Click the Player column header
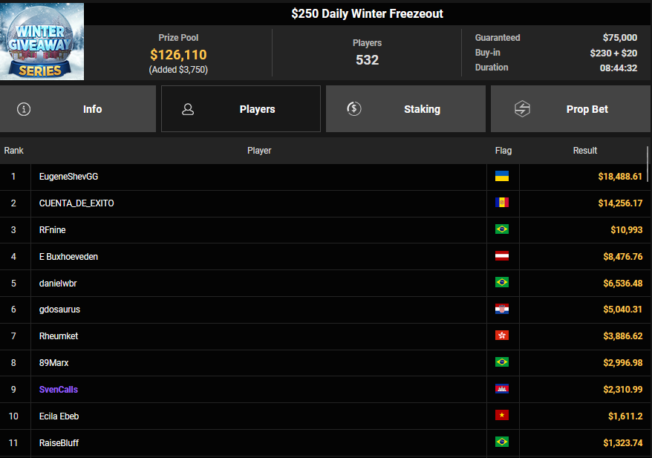This screenshot has height=458, width=652. tap(259, 151)
